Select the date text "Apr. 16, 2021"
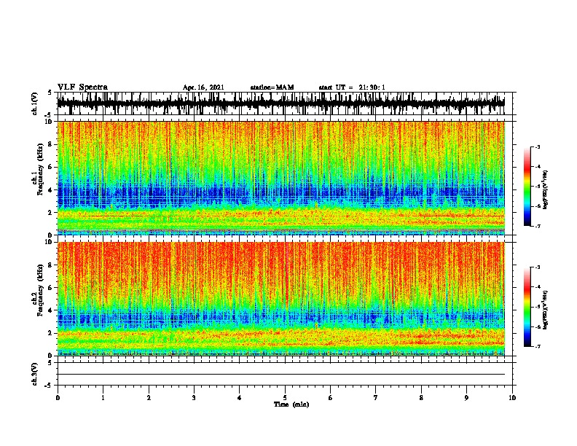 point(203,87)
